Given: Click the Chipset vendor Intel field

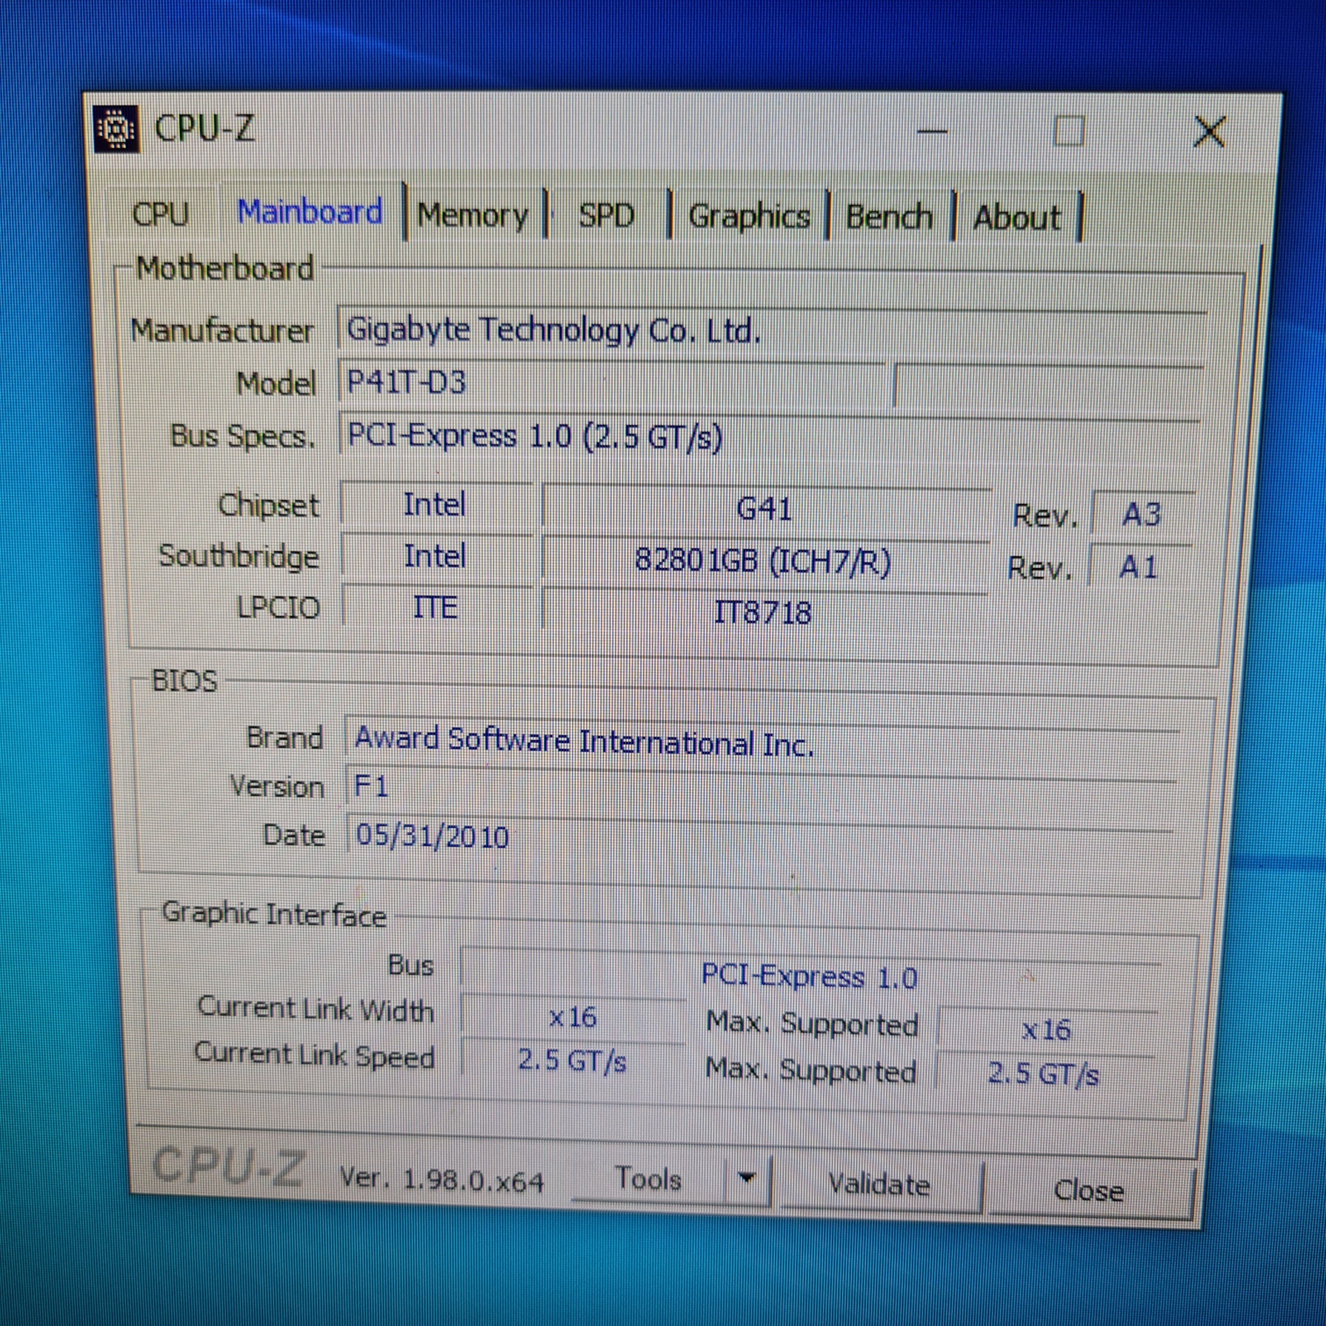Looking at the screenshot, I should point(436,505).
